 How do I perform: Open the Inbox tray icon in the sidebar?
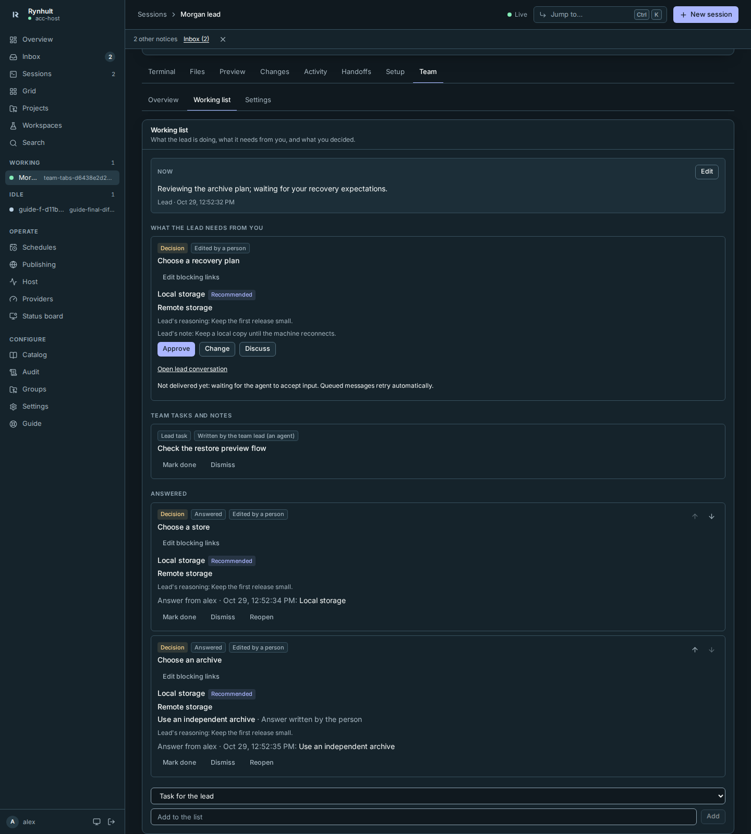click(14, 57)
